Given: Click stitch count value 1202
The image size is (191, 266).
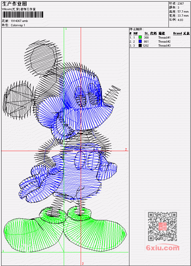Looking at the screenshot, I should (145, 45).
